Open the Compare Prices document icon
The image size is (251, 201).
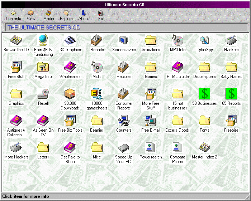(x=177, y=147)
